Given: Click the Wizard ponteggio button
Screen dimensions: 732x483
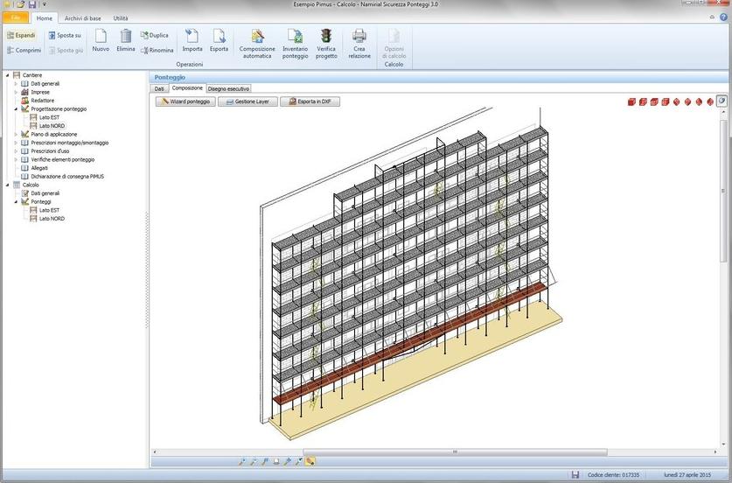Looking at the screenshot, I should (x=185, y=101).
